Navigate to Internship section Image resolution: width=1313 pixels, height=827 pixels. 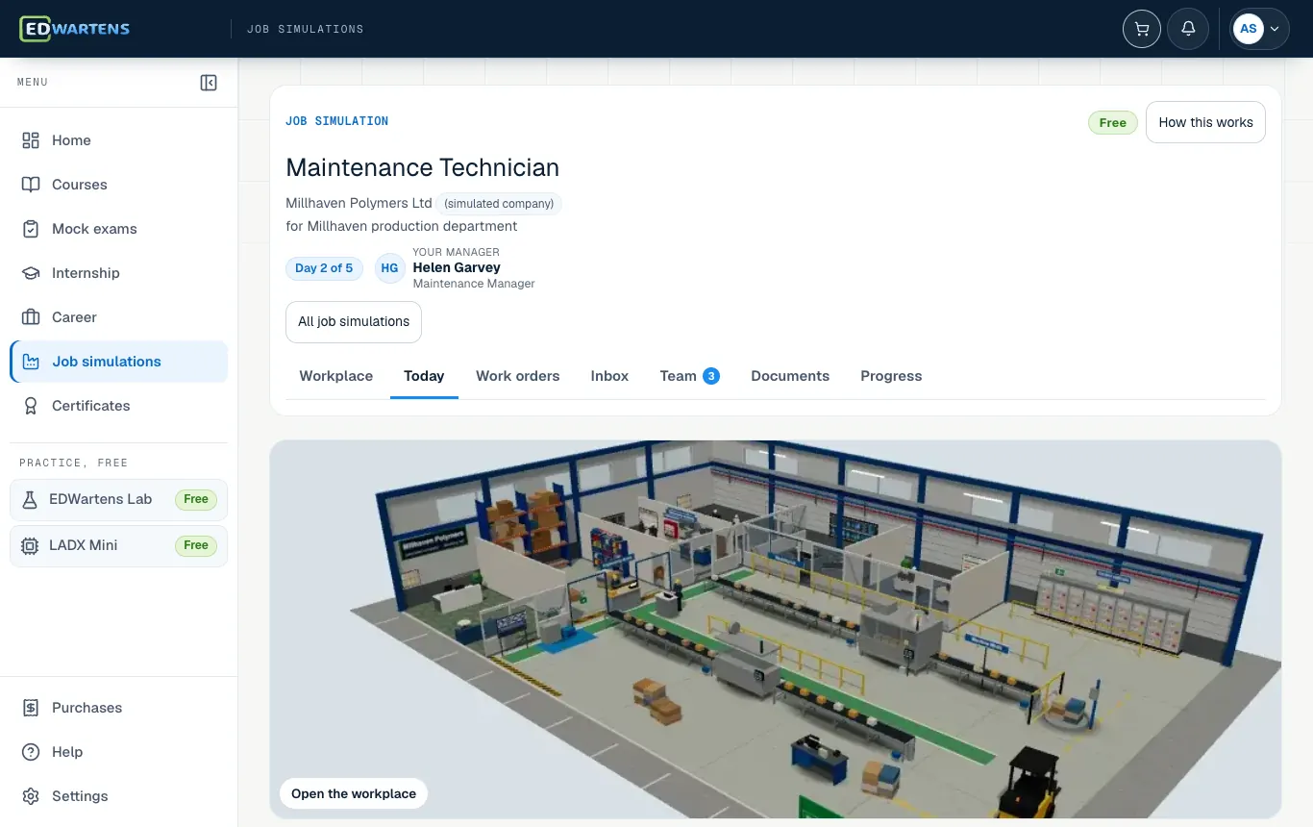click(x=119, y=273)
